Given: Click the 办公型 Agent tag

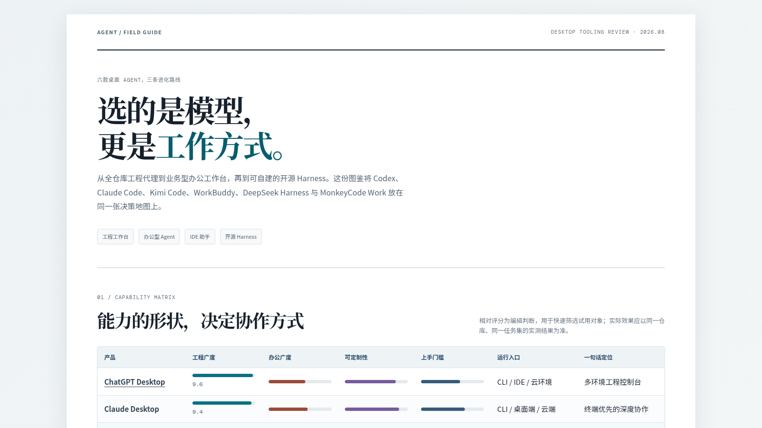Looking at the screenshot, I should pos(159,237).
